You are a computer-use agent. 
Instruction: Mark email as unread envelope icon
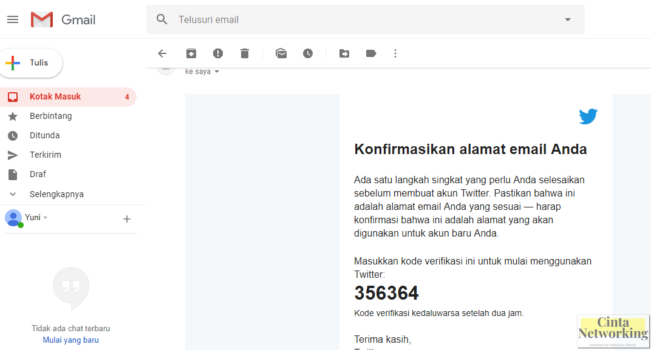[281, 53]
